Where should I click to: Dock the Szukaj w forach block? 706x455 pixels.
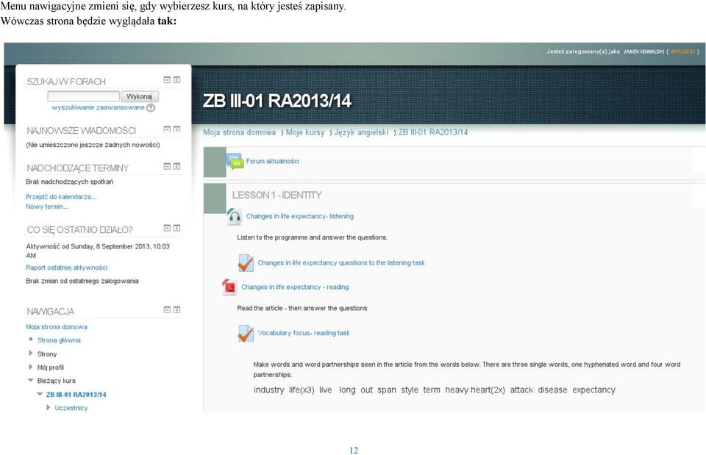177,79
